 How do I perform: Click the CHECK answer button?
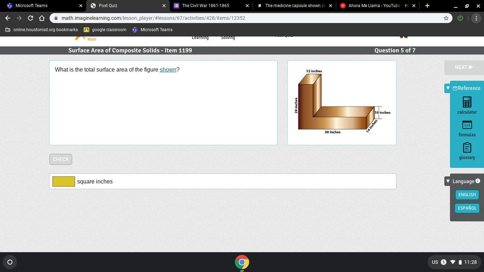[61, 159]
